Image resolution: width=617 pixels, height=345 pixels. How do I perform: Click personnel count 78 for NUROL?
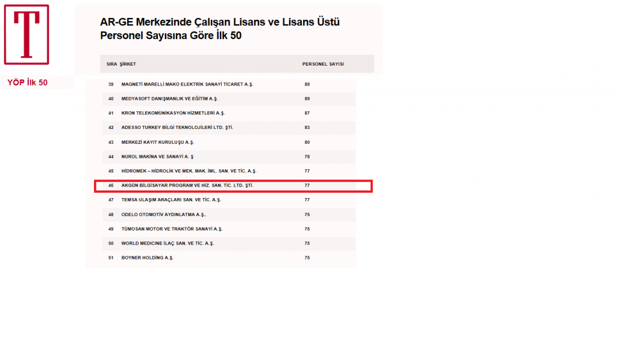point(307,157)
